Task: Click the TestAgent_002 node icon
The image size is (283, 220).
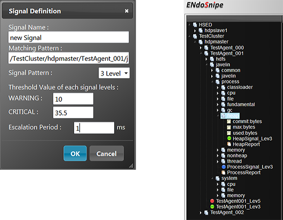Action: pyautogui.click(x=206, y=212)
